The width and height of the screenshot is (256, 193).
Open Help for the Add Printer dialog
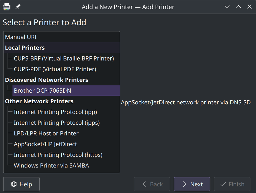point(21,184)
